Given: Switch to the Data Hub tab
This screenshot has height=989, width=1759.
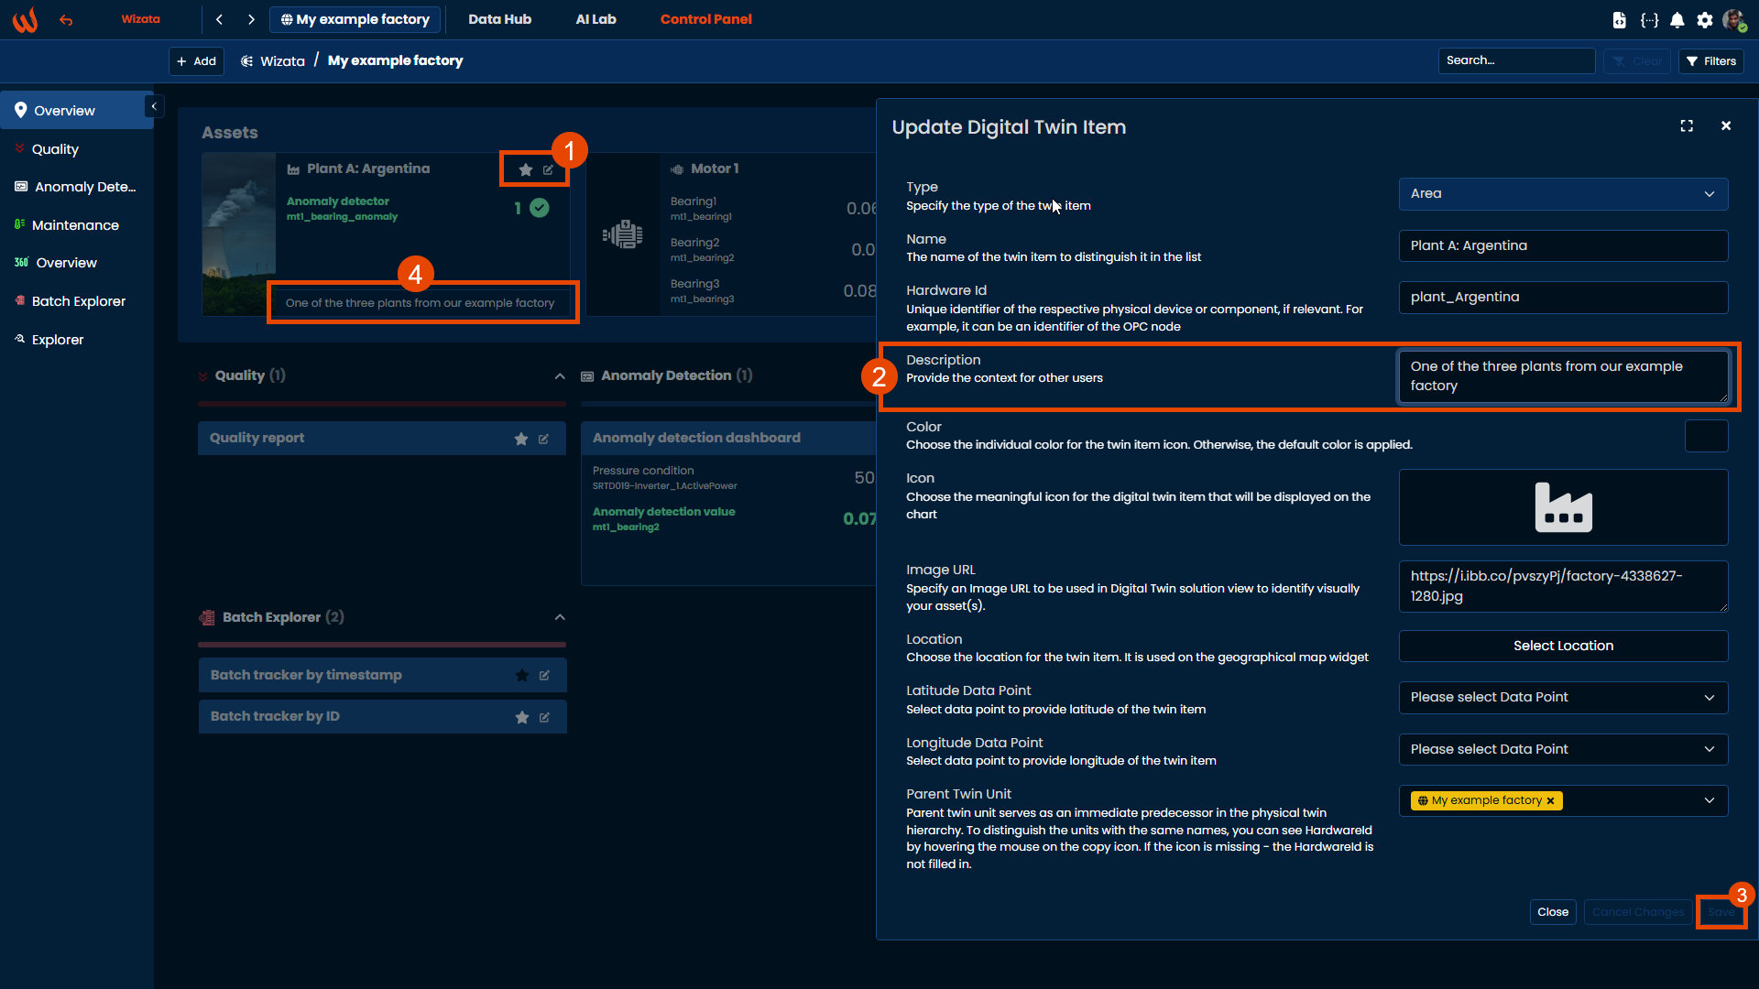Looking at the screenshot, I should pyautogui.click(x=499, y=19).
